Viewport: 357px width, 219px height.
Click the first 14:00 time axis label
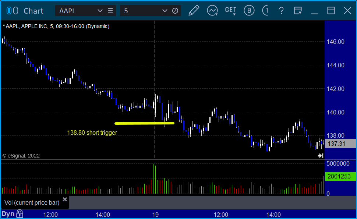[x=103, y=215]
